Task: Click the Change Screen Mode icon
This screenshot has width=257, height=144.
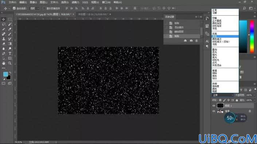Action: pyautogui.click(x=10, y=83)
